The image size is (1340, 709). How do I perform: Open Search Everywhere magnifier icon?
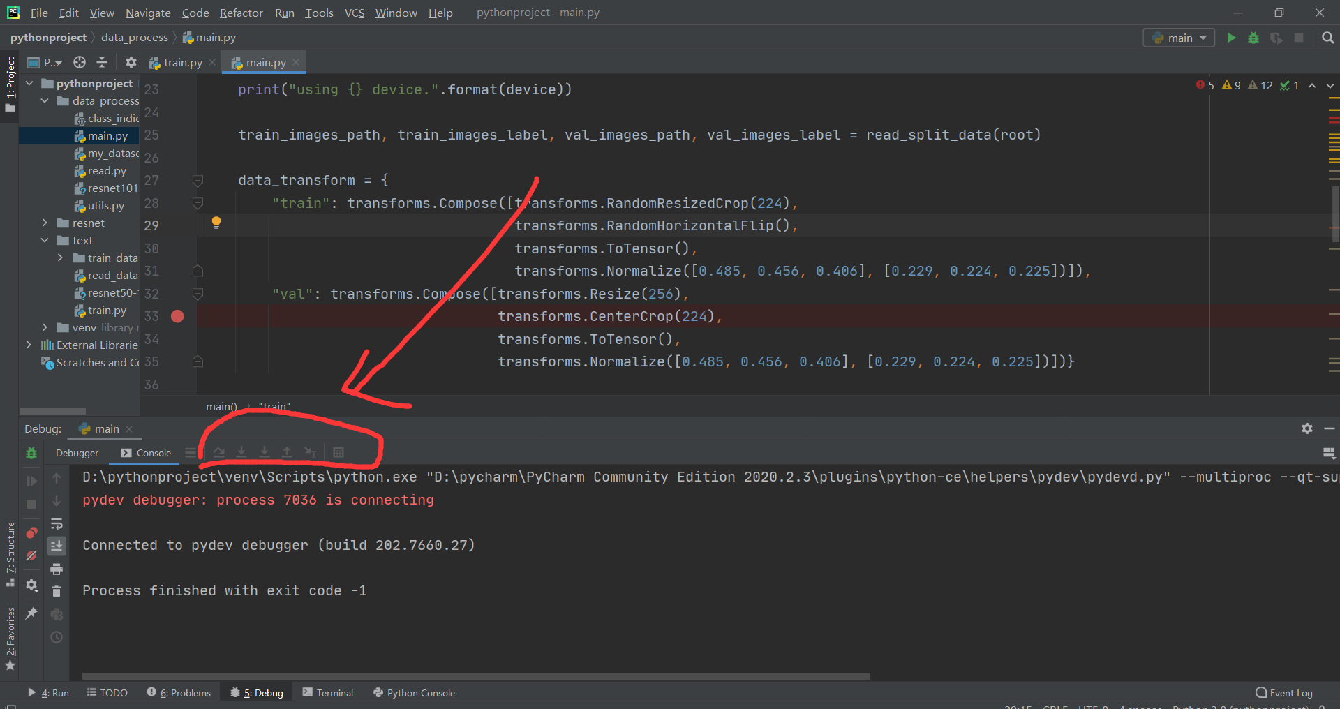coord(1327,38)
